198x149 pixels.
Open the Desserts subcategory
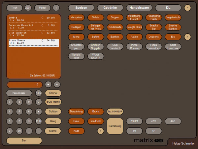coord(153,37)
